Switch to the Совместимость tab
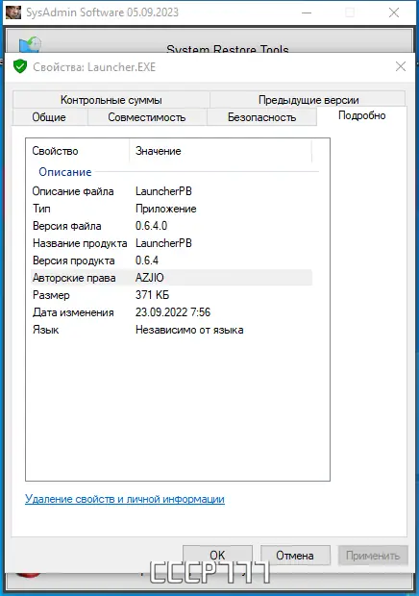Image resolution: width=419 pixels, height=596 pixels. point(147,117)
